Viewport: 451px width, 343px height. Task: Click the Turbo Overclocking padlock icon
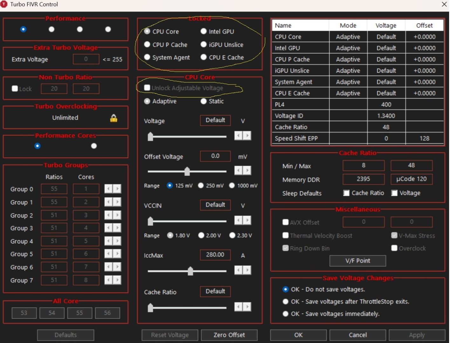click(x=113, y=118)
